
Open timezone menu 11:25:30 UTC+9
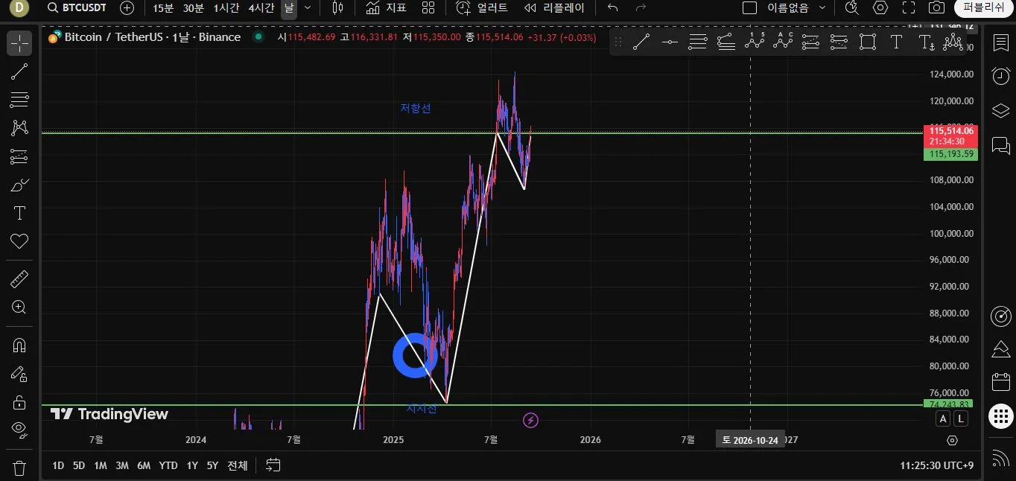[x=936, y=465]
